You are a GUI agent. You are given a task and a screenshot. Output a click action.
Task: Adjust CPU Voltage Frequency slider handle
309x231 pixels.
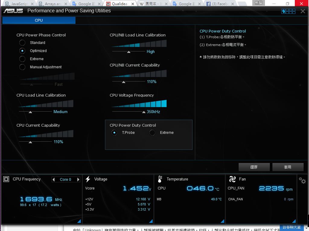coord(144,112)
